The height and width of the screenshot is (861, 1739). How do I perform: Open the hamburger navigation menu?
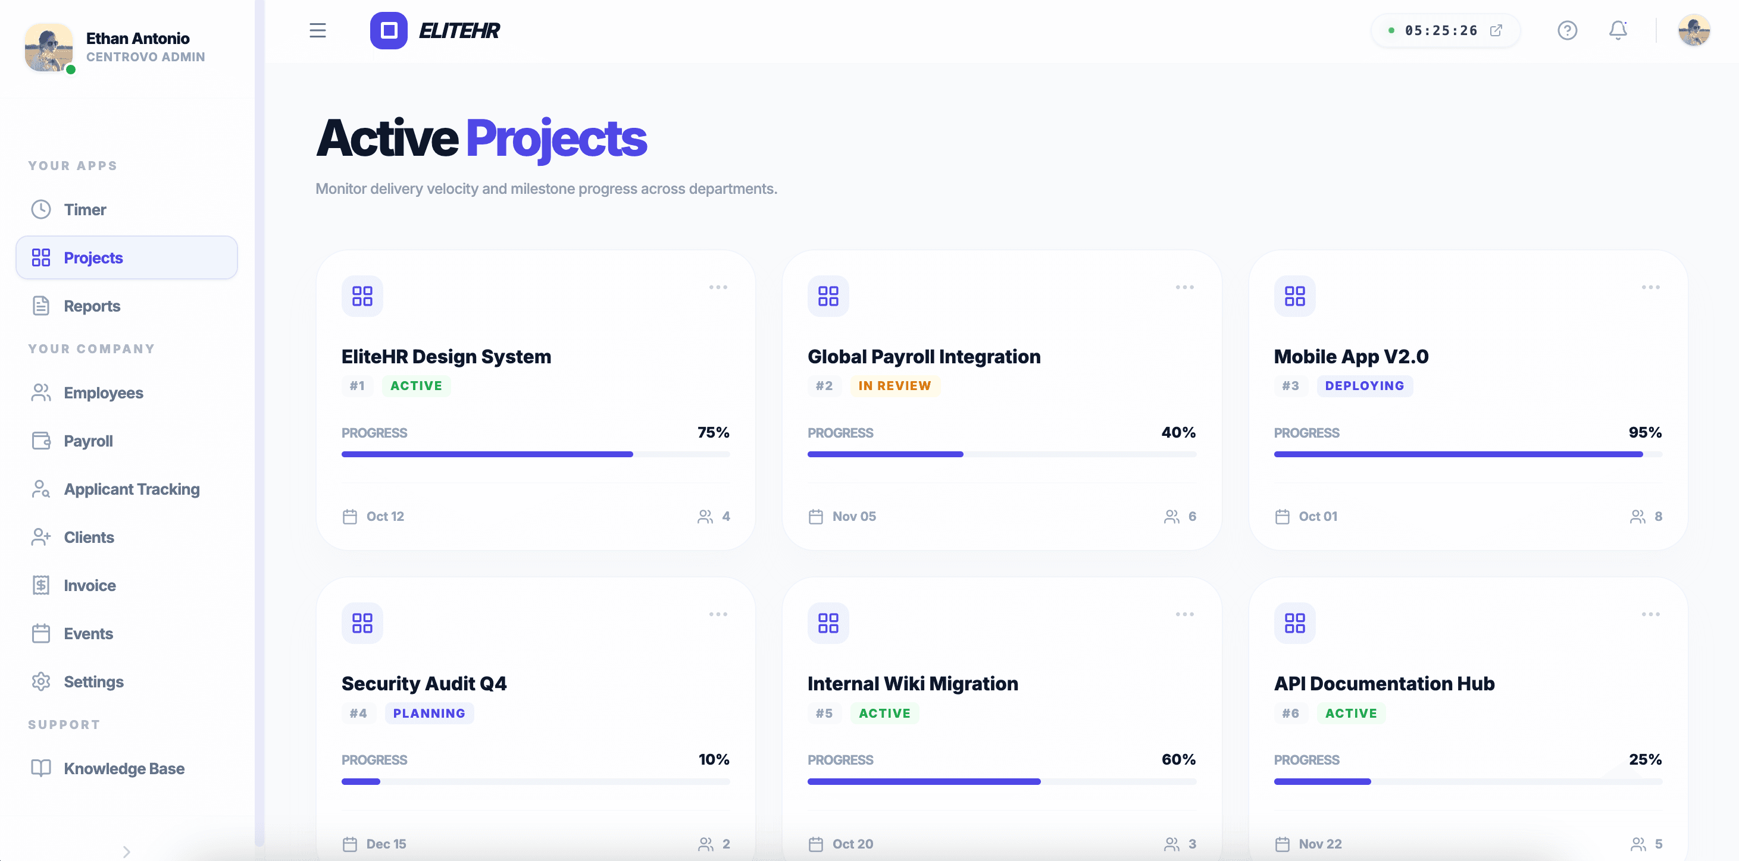point(317,30)
